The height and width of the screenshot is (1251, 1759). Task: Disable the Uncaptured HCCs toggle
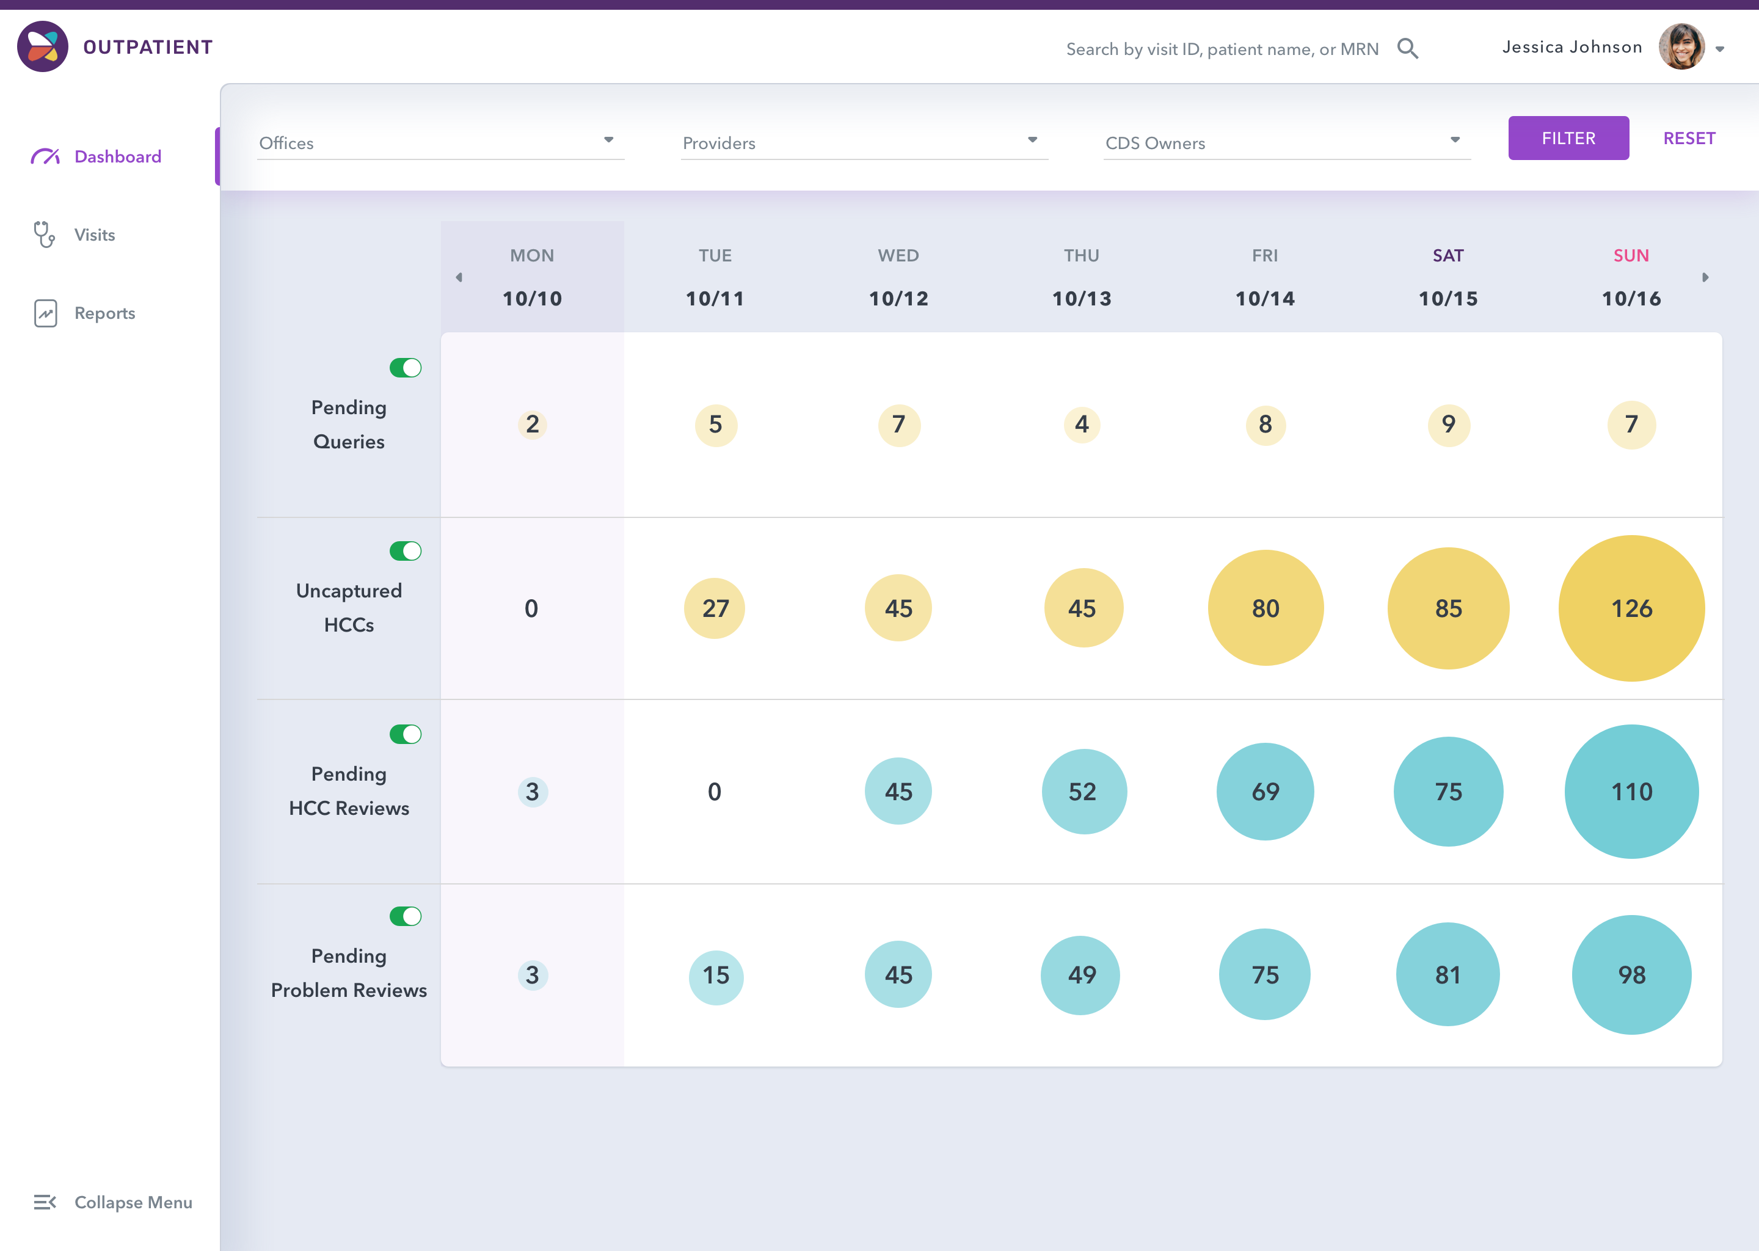(x=405, y=551)
